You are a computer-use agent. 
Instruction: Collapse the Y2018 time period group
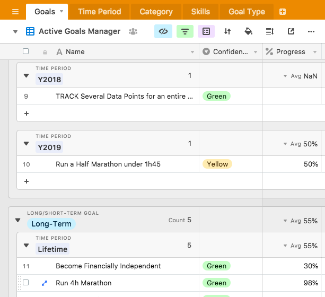[x=26, y=76]
